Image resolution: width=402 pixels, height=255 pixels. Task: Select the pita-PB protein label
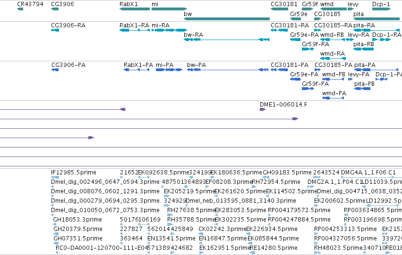(364, 84)
